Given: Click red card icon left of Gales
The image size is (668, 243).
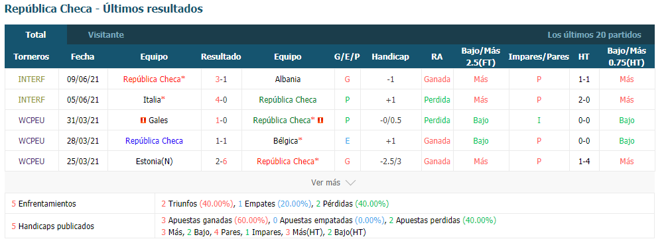Looking at the screenshot, I should point(143,121).
